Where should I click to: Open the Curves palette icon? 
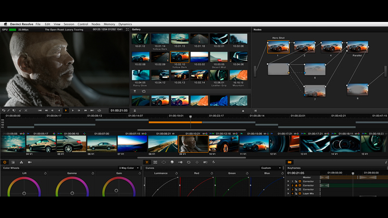click(147, 162)
